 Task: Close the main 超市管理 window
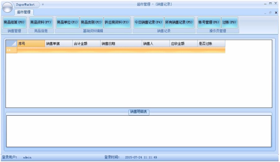tap(276, 3)
